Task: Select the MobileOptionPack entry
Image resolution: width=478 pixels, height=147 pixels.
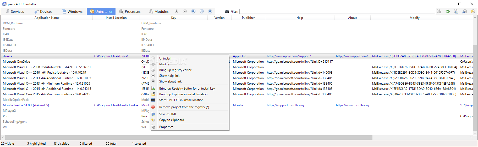Action: tap(16, 100)
